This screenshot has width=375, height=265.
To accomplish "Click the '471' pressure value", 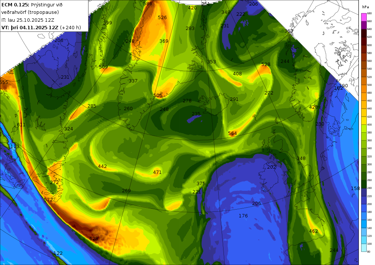I will tap(157, 172).
